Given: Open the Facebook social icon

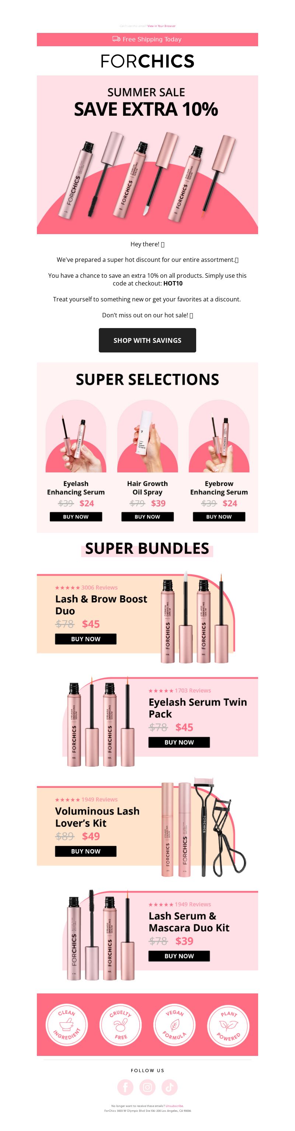Looking at the screenshot, I should tap(125, 1087).
